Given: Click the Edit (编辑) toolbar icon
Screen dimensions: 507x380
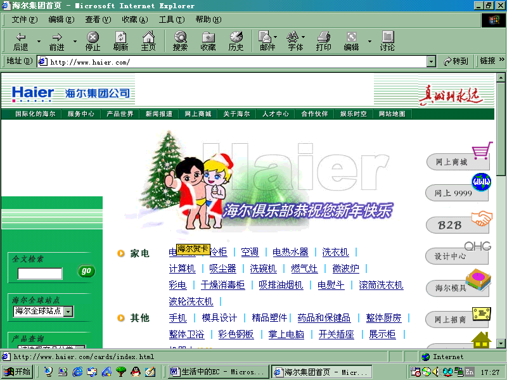Looking at the screenshot, I should 351,41.
